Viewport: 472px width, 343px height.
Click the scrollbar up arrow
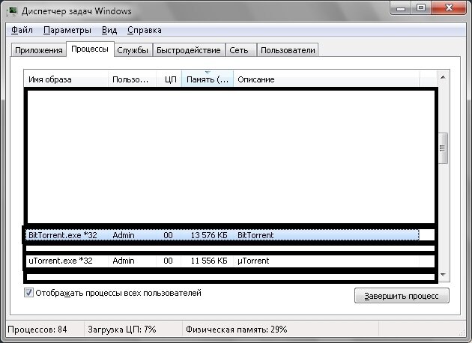click(x=443, y=77)
